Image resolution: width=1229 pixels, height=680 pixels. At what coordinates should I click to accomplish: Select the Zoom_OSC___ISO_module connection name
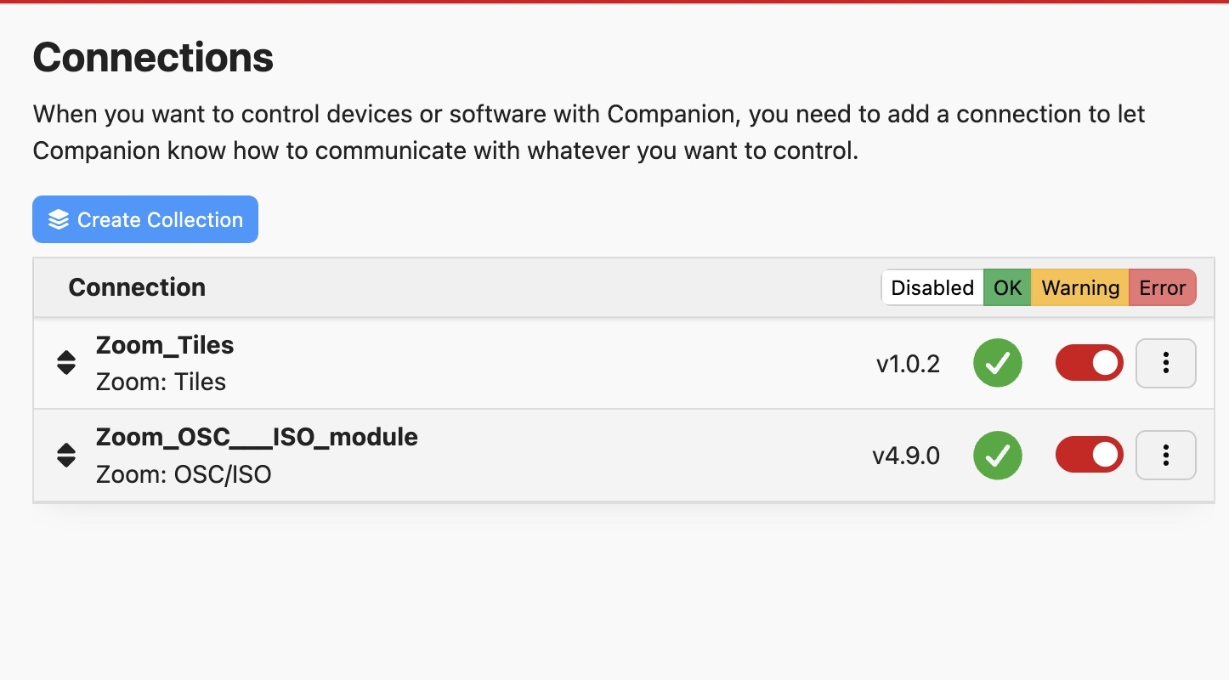click(x=257, y=437)
